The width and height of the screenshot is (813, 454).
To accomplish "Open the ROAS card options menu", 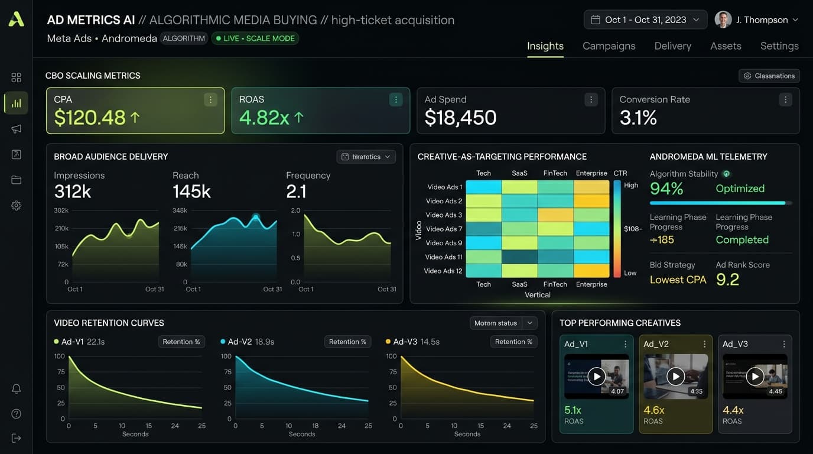I will point(396,100).
